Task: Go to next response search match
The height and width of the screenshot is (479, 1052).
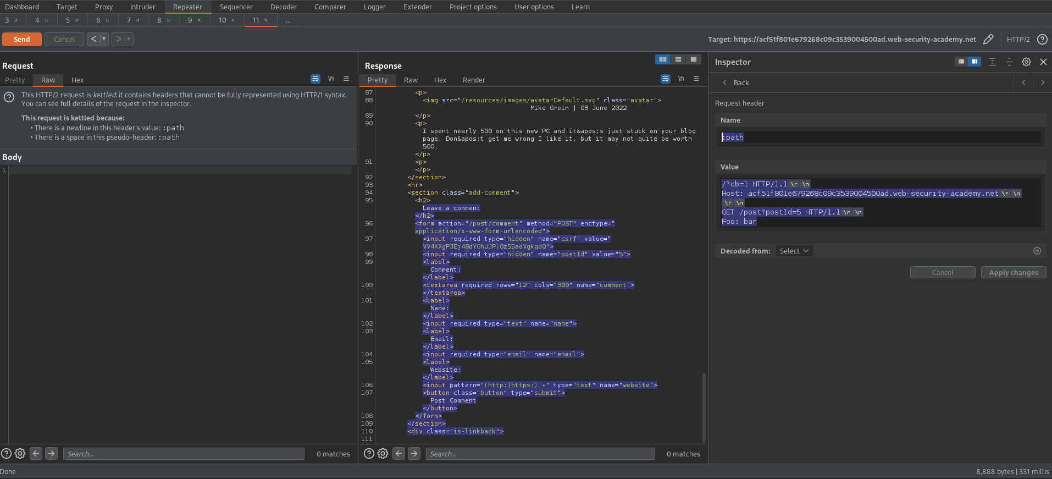Action: point(414,454)
